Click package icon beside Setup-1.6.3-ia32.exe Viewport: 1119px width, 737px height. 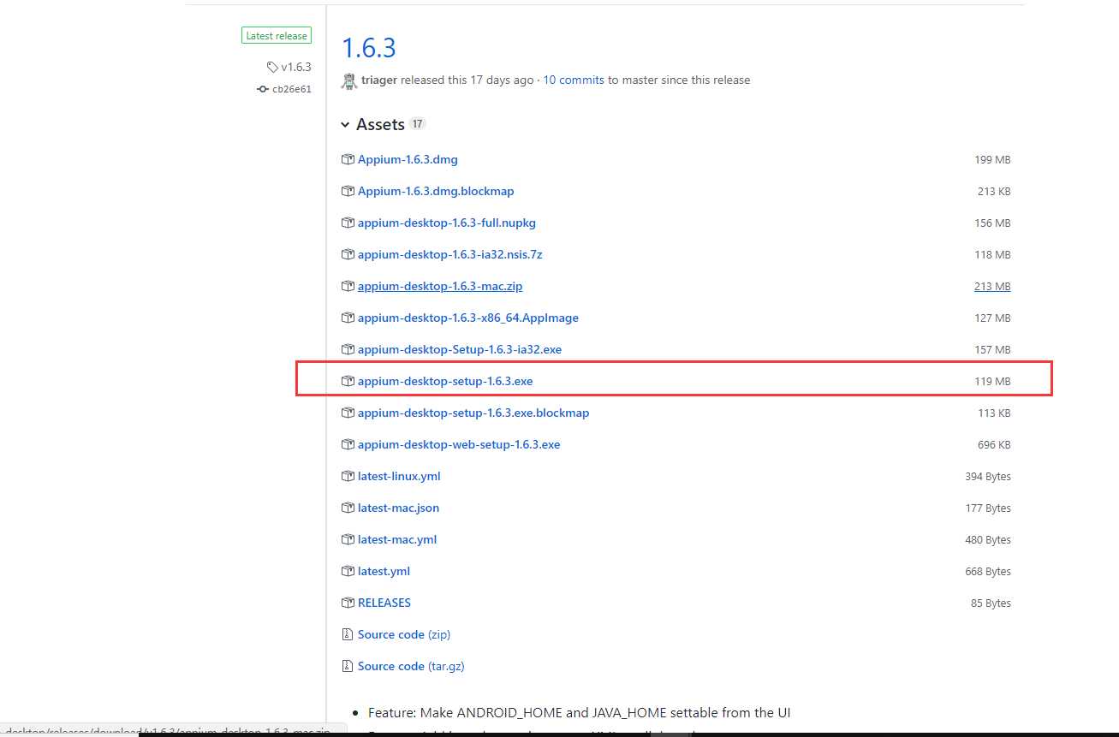point(348,350)
